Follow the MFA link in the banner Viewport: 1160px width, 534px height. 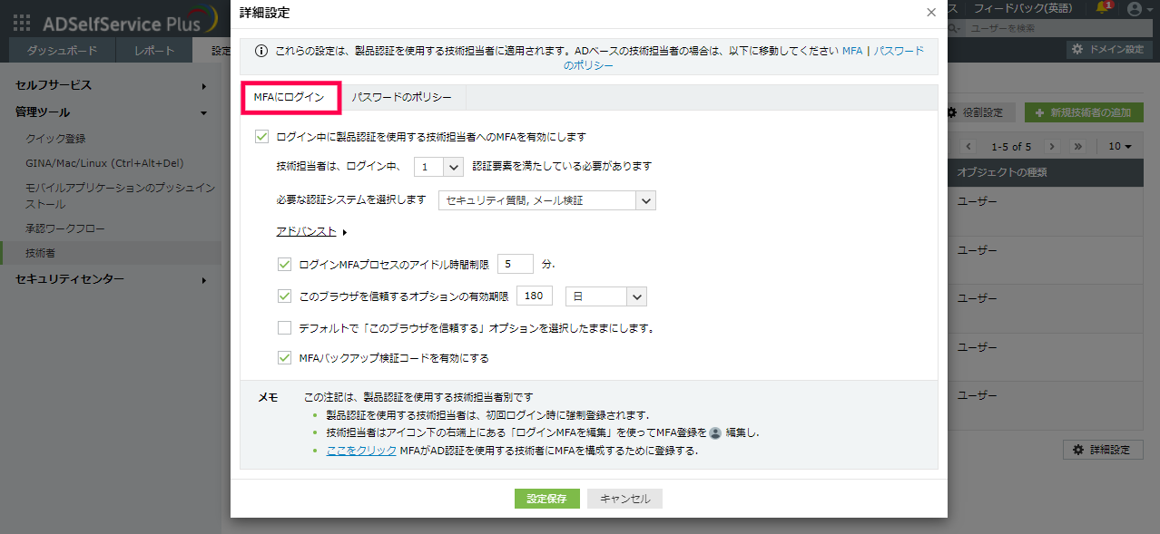pos(852,52)
